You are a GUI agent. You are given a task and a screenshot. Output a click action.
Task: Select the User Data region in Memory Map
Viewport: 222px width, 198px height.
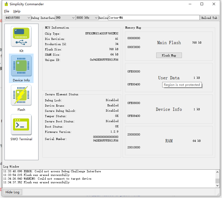coord(169,78)
